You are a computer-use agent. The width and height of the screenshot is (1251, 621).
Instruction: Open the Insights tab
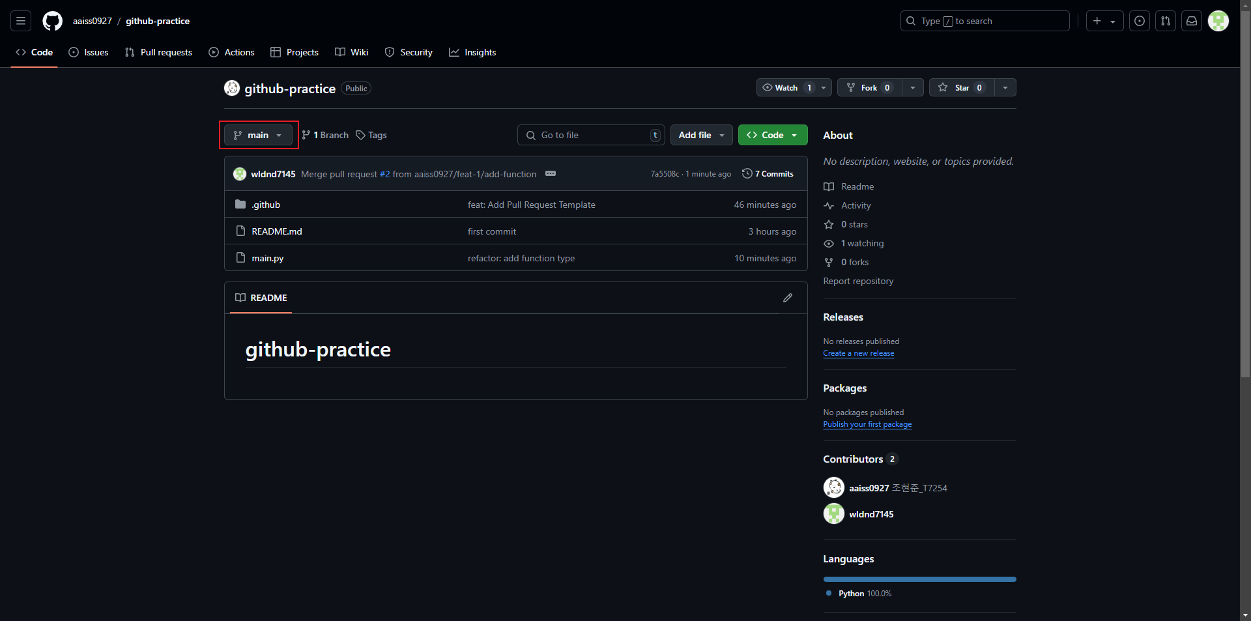coord(472,52)
